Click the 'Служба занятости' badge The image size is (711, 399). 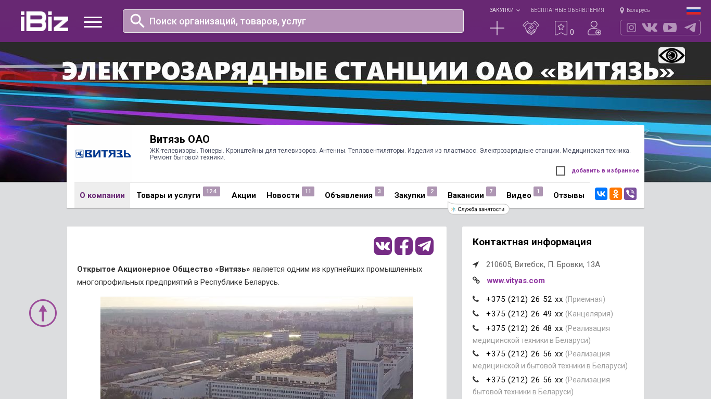(478, 209)
